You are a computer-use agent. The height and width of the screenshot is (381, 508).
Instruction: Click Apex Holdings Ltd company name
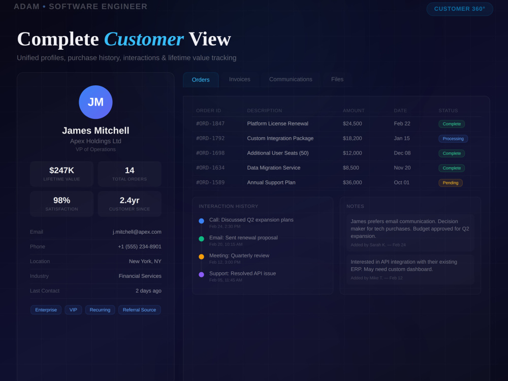coord(96,141)
